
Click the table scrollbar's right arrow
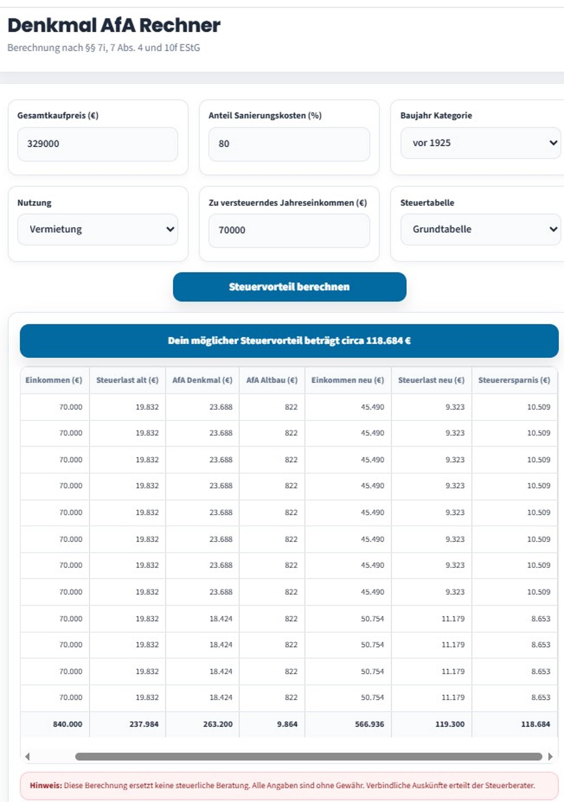click(550, 757)
